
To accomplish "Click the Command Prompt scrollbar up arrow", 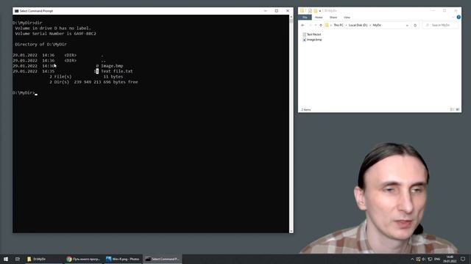I will [x=291, y=17].
